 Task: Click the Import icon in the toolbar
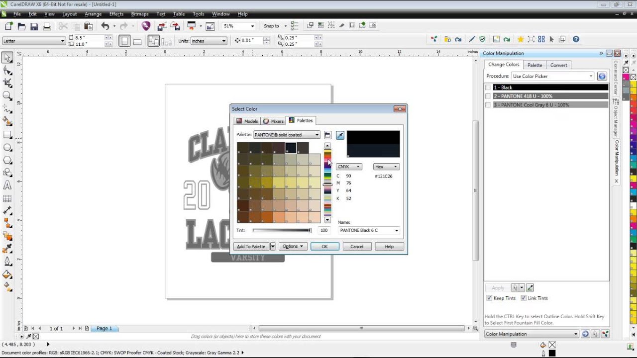coord(162,26)
